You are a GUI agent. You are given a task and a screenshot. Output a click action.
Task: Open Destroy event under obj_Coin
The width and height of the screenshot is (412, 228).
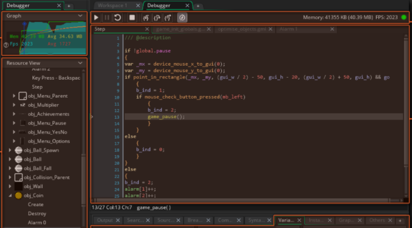(37, 214)
